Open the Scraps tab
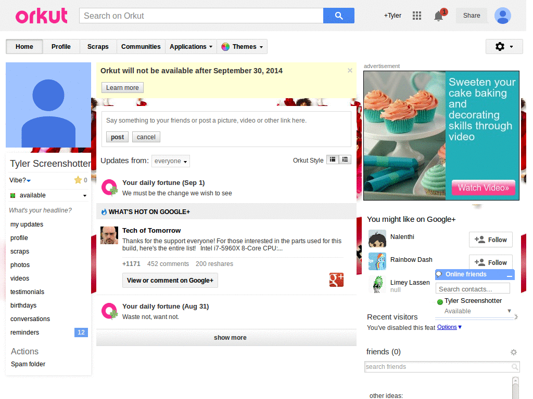 point(98,47)
